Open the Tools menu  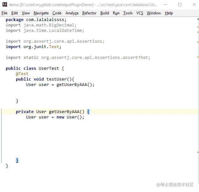pyautogui.click(x=128, y=13)
